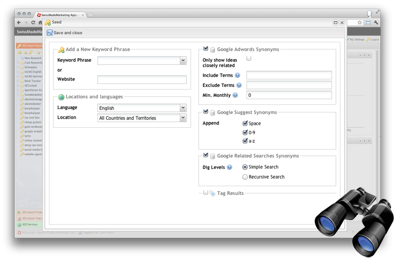The height and width of the screenshot is (258, 395).
Task: Uncheck the Append Space checkbox
Action: point(245,123)
